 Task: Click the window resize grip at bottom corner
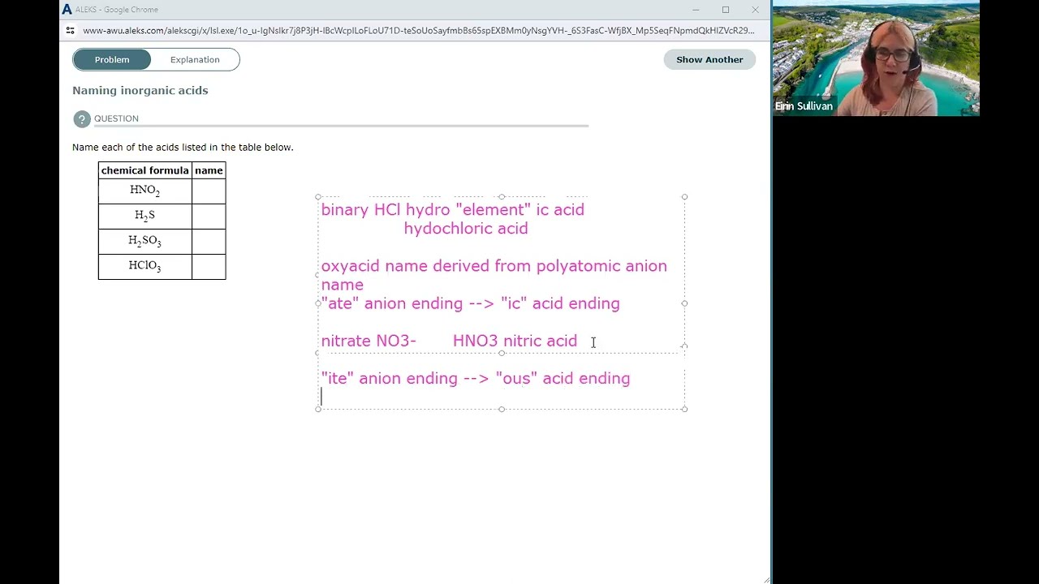pyautogui.click(x=766, y=579)
